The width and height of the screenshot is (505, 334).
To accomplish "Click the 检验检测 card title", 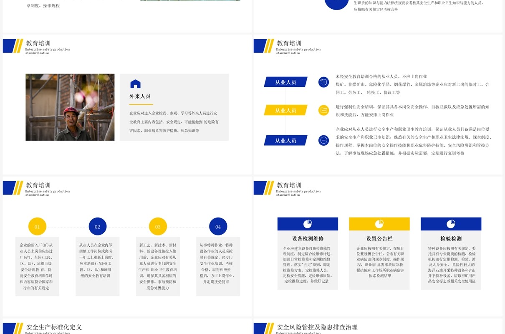I will click(451, 239).
